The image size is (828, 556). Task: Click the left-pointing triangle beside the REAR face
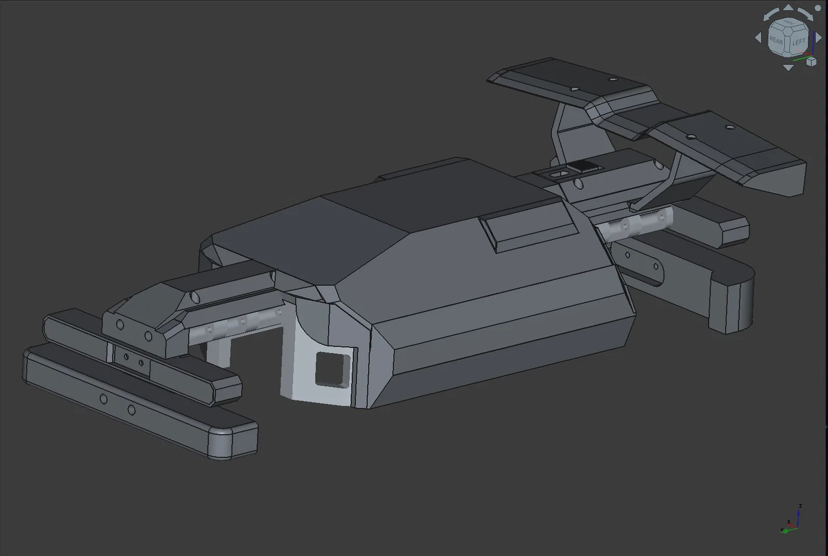coord(758,37)
